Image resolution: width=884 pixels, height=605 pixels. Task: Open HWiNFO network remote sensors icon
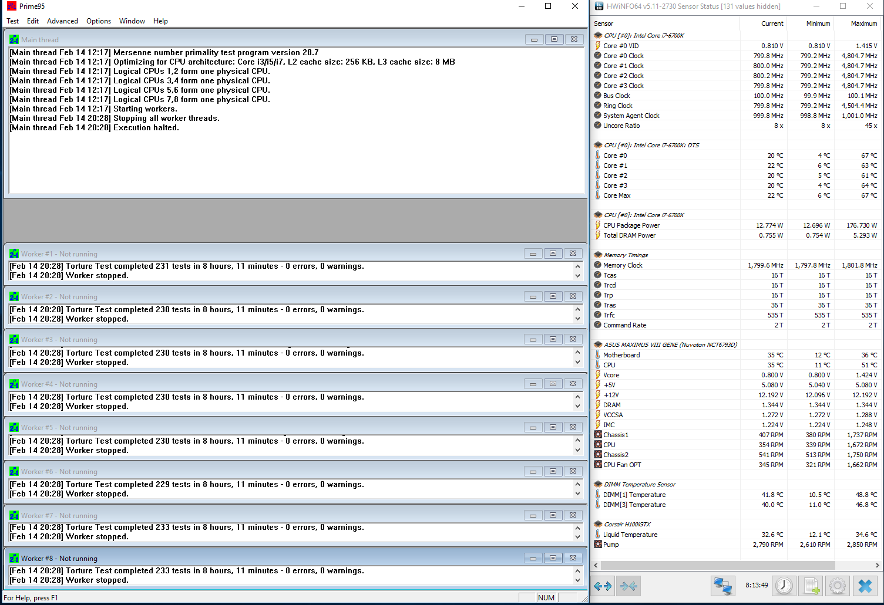[x=722, y=586]
